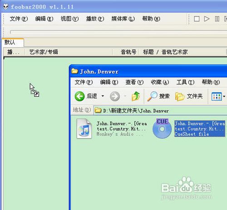Screen dimensions: 227x210
Task: Open the Explorer 查看(V) menu
Action: 134,82
